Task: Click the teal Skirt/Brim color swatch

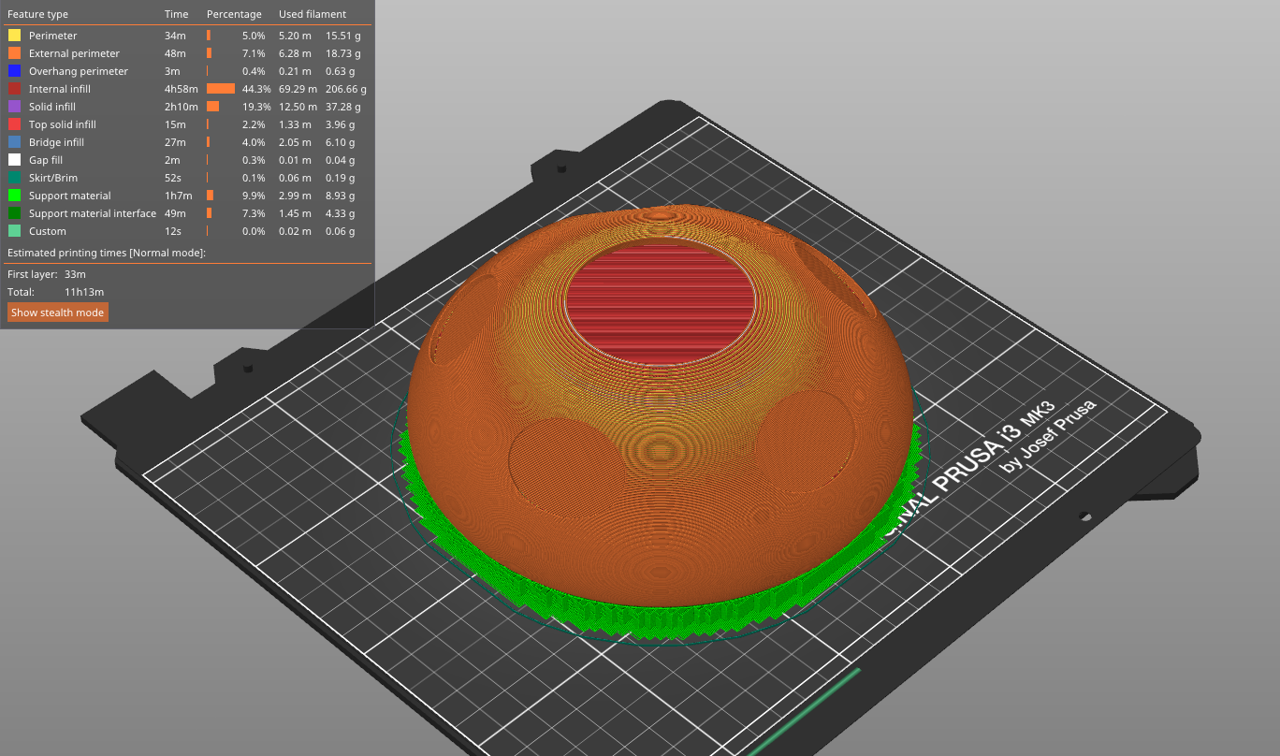Action: click(14, 178)
